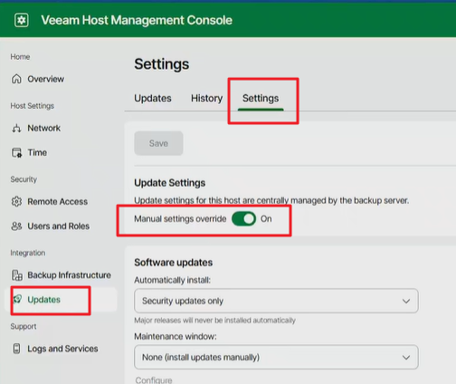Click the Veeam gear logo icon
The width and height of the screenshot is (456, 384).
point(22,20)
